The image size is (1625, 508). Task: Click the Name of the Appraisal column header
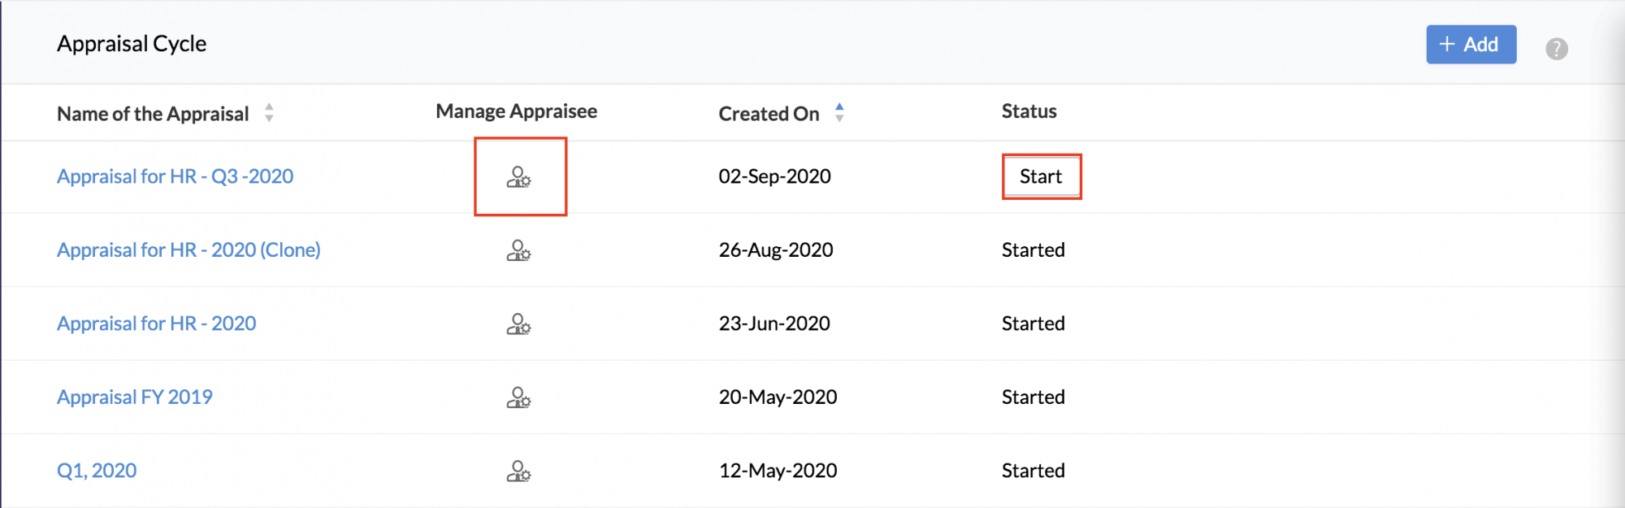tap(153, 114)
